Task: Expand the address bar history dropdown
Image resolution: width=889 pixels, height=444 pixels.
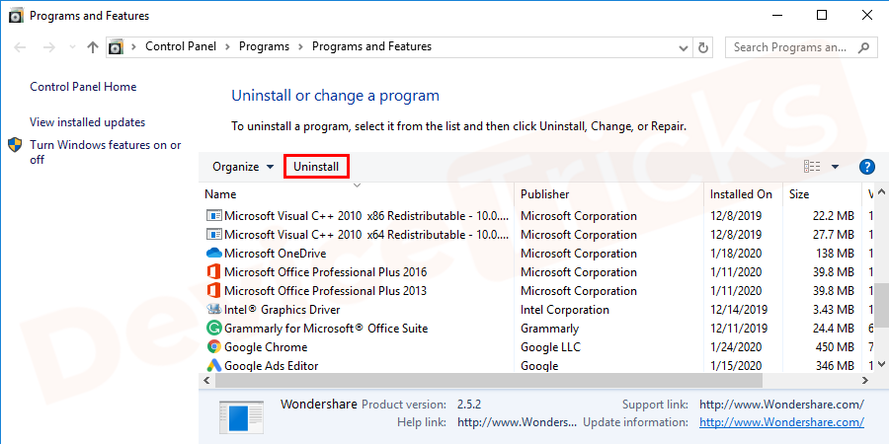Action: pos(682,47)
